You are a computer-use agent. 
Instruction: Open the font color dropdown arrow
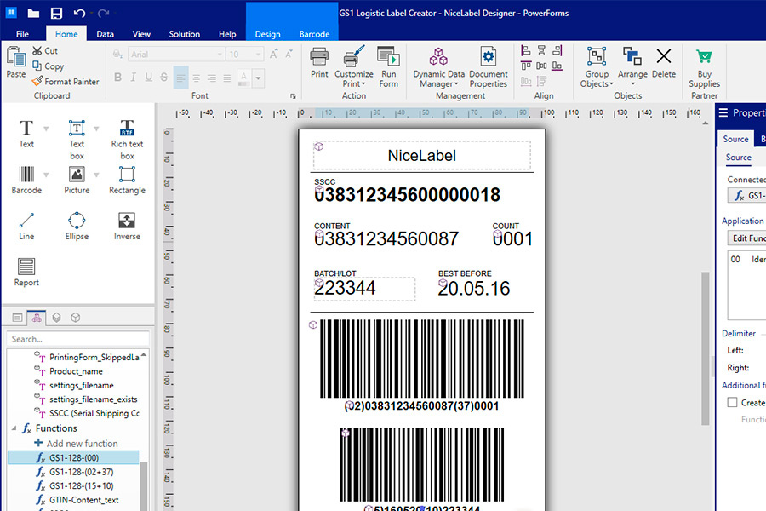coord(258,78)
